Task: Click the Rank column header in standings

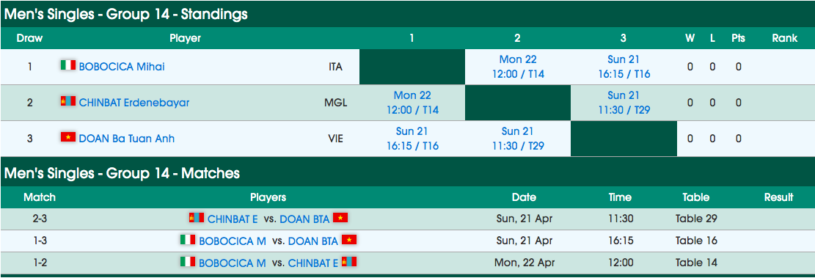Action: point(784,38)
